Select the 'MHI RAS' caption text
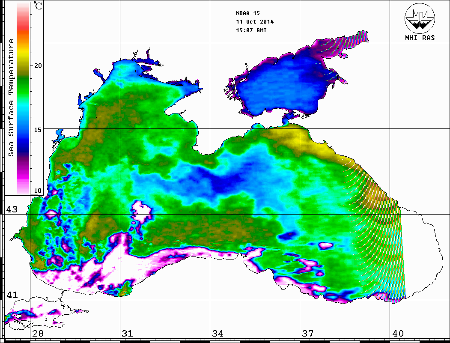 tap(420, 38)
